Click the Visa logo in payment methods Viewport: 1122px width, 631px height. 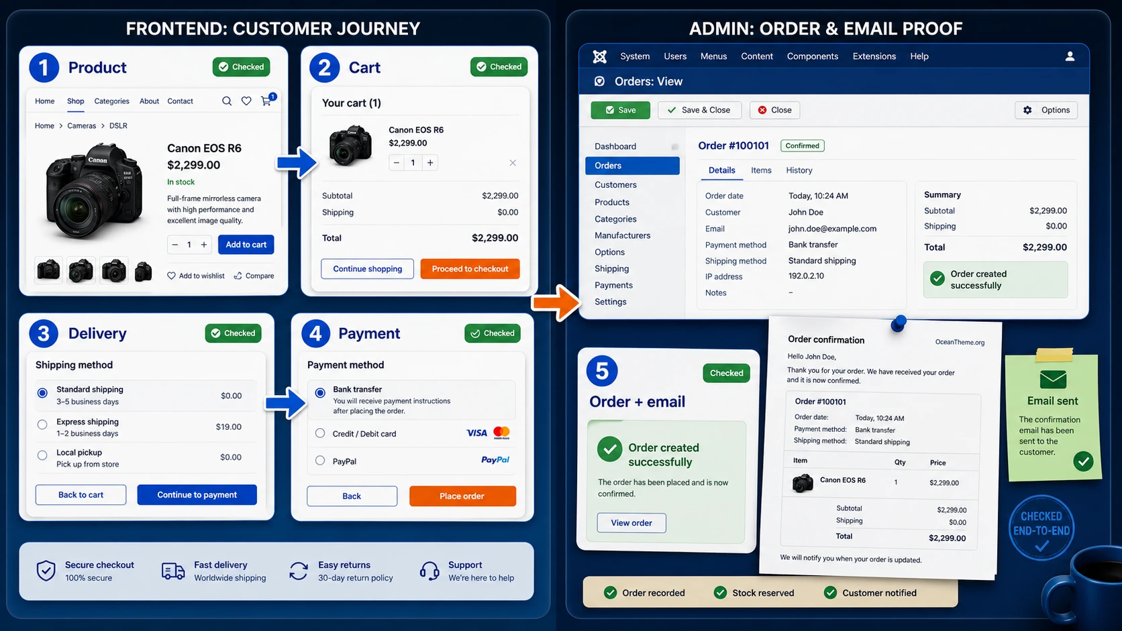[476, 433]
